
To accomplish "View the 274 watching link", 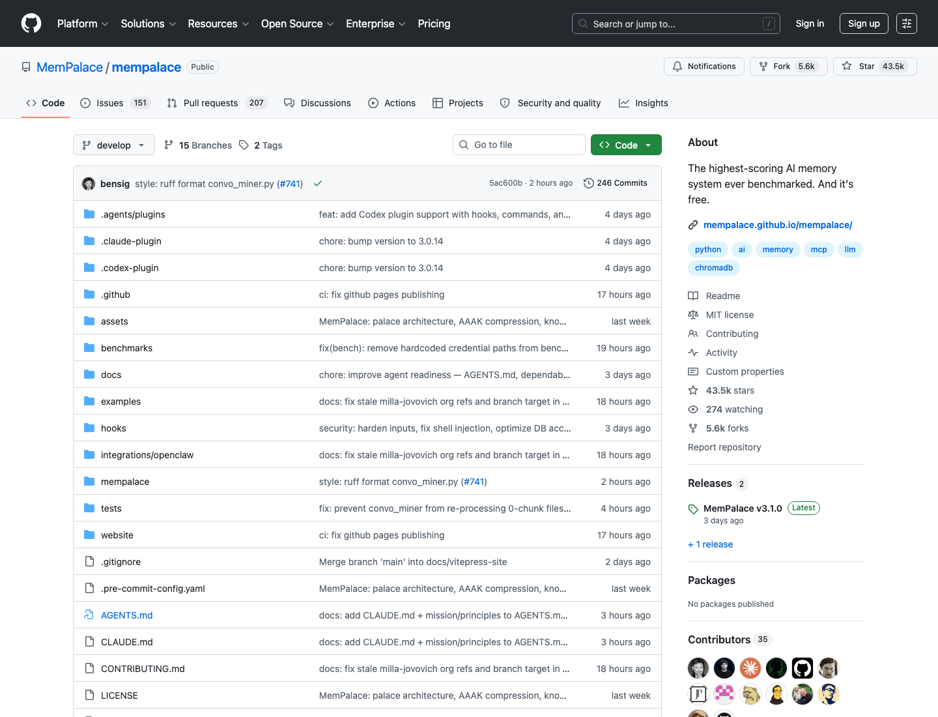I will (734, 409).
